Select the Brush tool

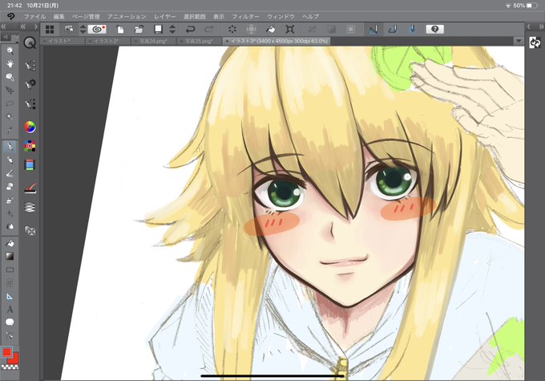tap(10, 173)
